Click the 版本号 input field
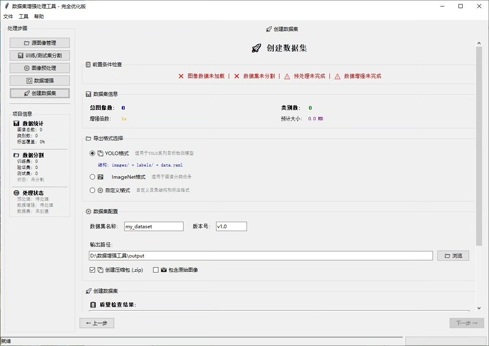489x346 pixels. (x=231, y=227)
